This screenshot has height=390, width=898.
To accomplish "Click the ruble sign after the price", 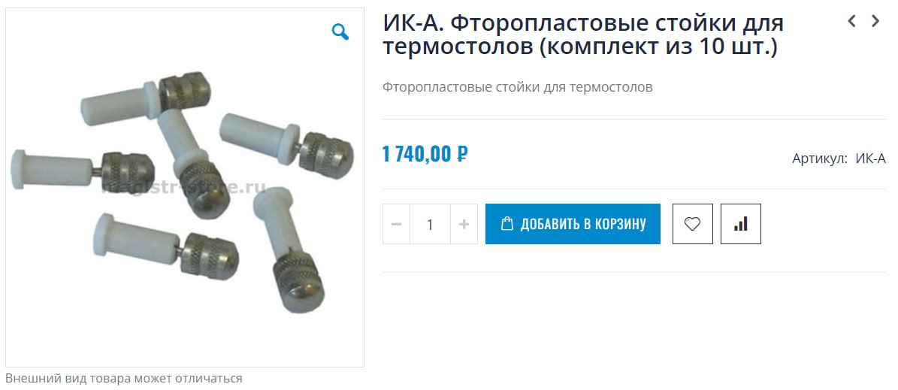I will click(463, 153).
